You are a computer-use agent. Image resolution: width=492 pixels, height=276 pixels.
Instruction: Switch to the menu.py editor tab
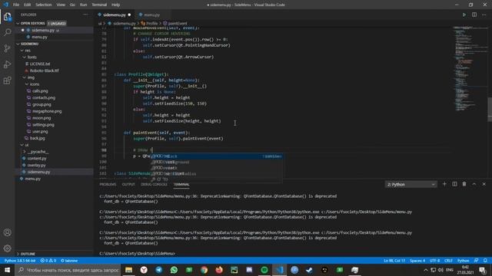[x=152, y=15]
